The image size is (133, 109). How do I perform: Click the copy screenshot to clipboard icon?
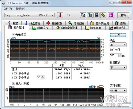pos(90,15)
